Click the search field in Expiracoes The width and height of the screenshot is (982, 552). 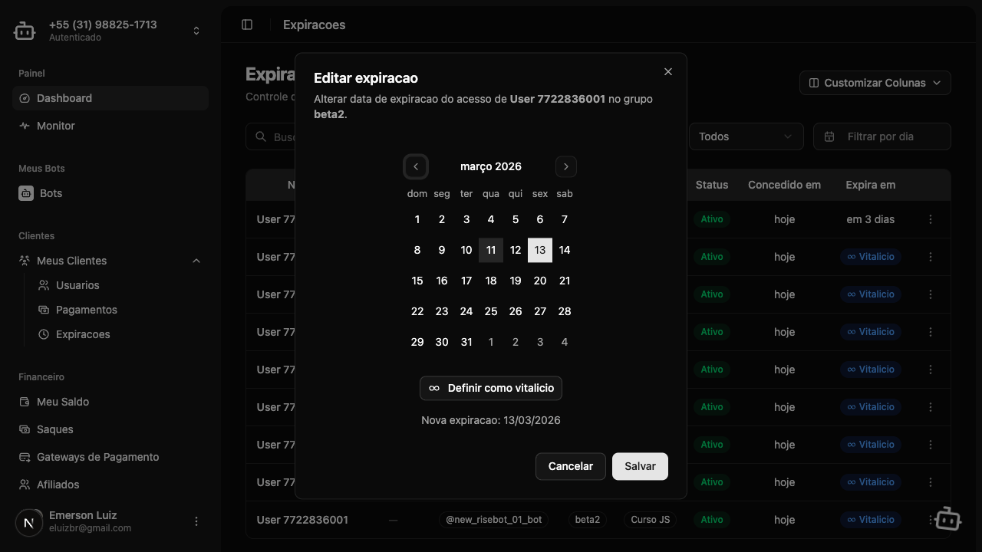[270, 136]
